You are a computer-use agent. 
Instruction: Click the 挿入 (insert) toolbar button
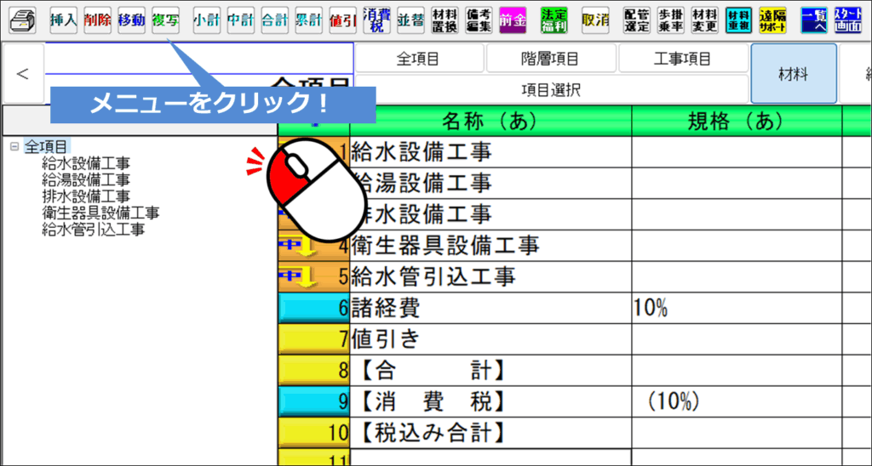coord(63,20)
